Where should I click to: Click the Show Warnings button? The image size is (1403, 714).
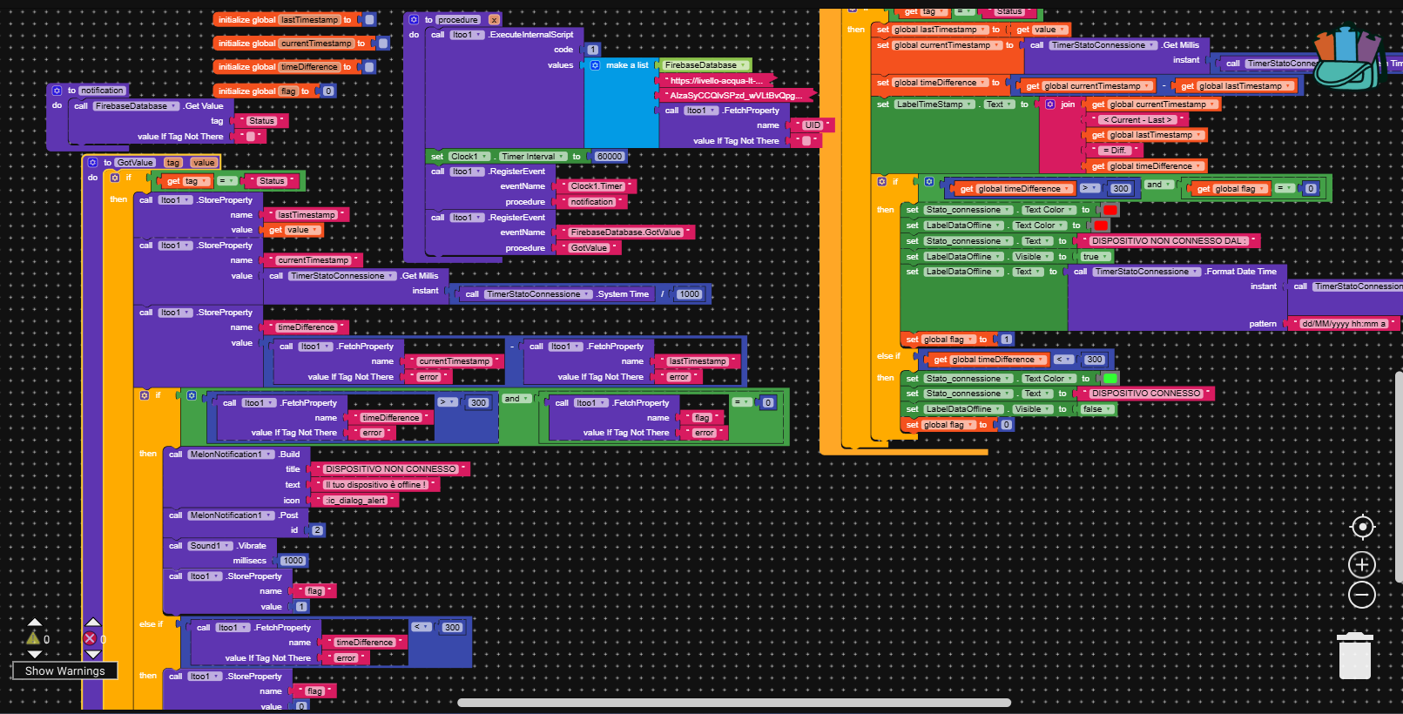(x=64, y=670)
